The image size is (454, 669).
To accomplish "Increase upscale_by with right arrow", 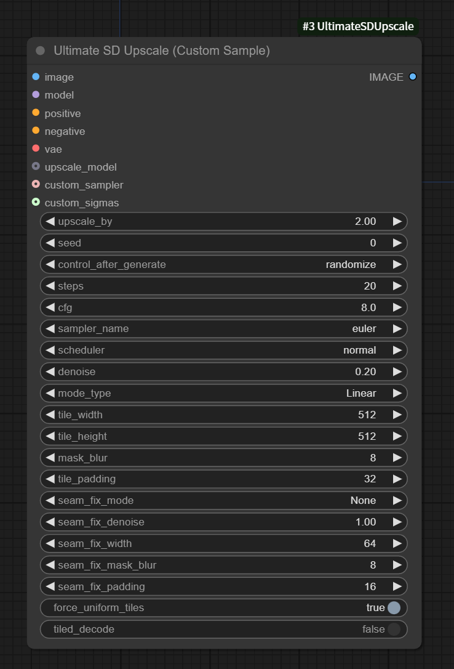I will click(x=397, y=222).
